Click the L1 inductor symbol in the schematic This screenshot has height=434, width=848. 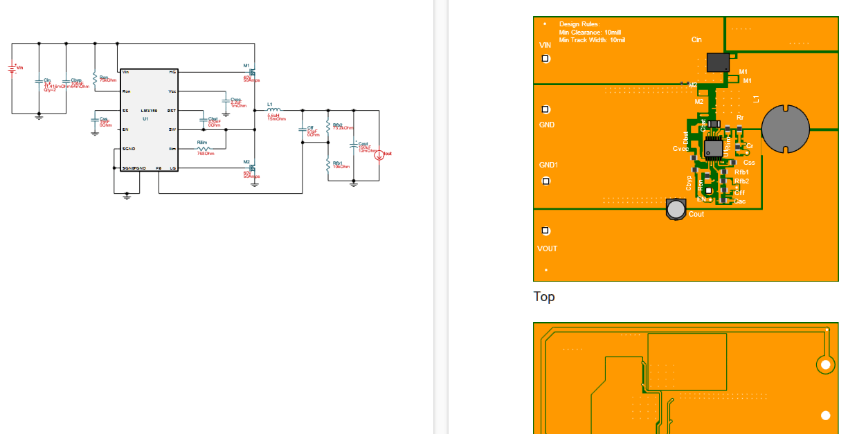coord(273,111)
